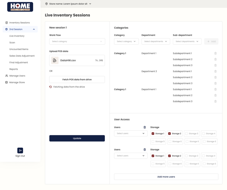Open the Sub-department select dropdown
This screenshot has width=227, height=190.
pos(187,41)
